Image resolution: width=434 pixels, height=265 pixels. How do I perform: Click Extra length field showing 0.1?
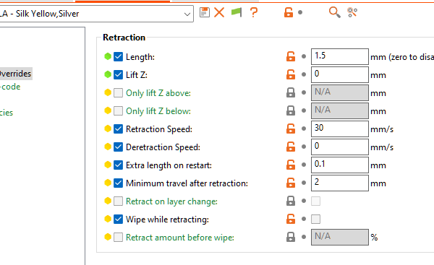click(340, 165)
